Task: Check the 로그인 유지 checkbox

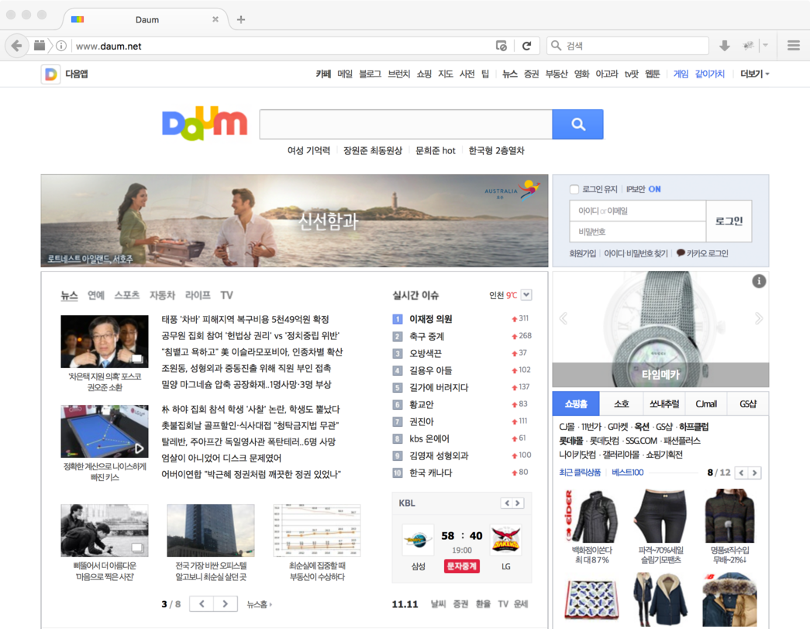Action: pos(574,189)
